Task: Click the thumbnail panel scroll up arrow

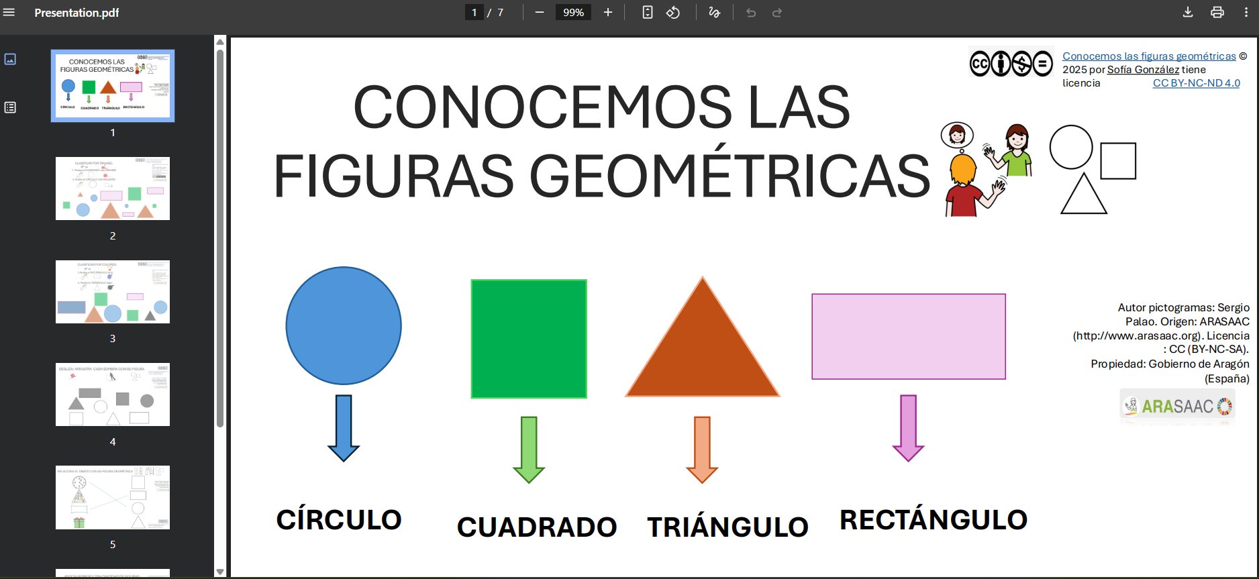Action: tap(220, 42)
